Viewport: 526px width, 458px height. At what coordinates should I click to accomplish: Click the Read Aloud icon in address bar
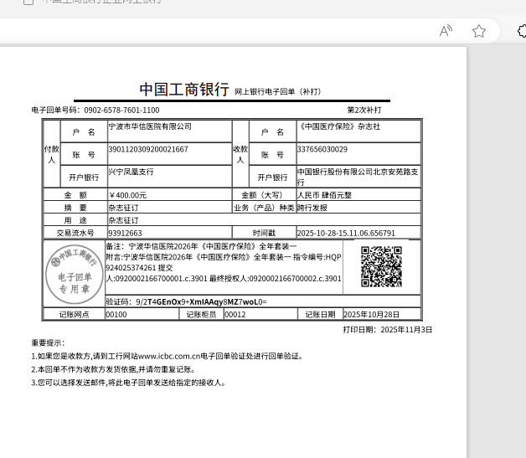tap(446, 31)
